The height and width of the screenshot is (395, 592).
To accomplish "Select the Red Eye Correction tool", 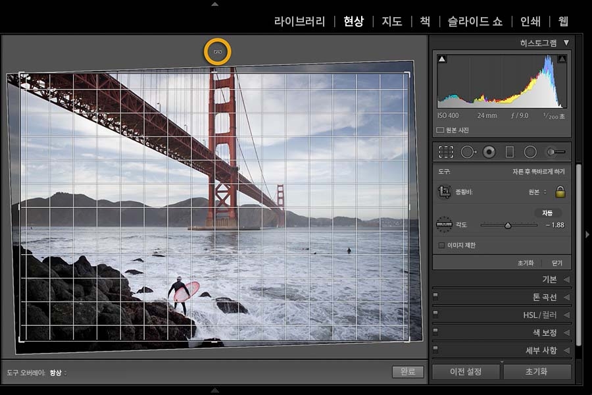I will point(489,152).
